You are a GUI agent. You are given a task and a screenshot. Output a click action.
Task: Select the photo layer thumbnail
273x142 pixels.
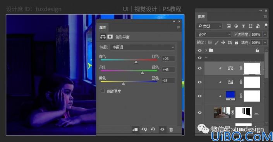pyautogui.click(x=222, y=113)
